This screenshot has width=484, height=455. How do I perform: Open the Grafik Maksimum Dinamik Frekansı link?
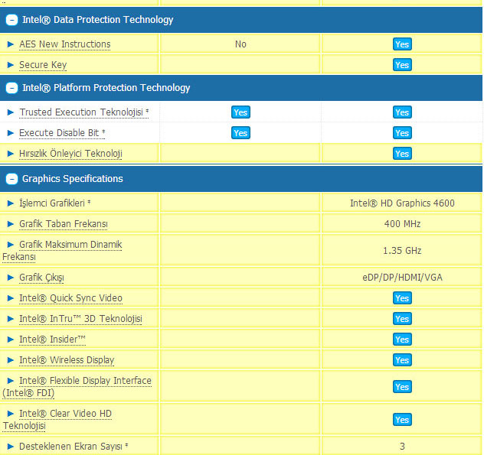pyautogui.click(x=62, y=251)
